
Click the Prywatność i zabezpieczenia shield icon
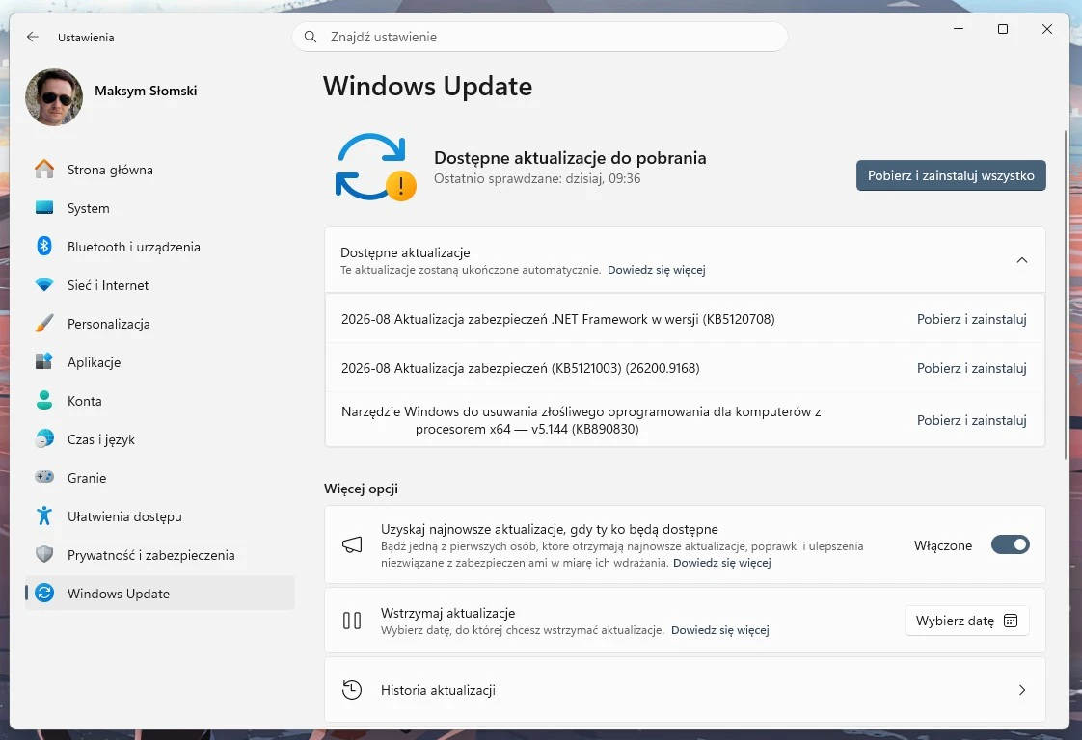coord(44,554)
